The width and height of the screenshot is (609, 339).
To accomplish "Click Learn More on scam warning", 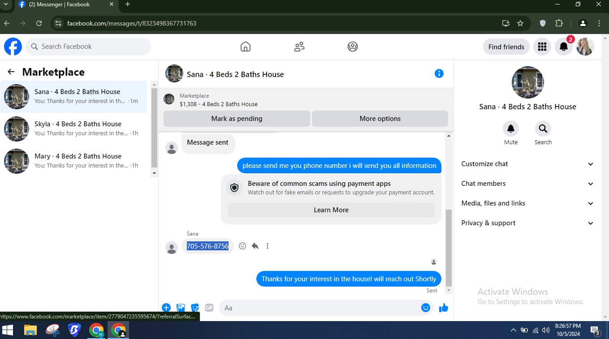I will (x=331, y=210).
